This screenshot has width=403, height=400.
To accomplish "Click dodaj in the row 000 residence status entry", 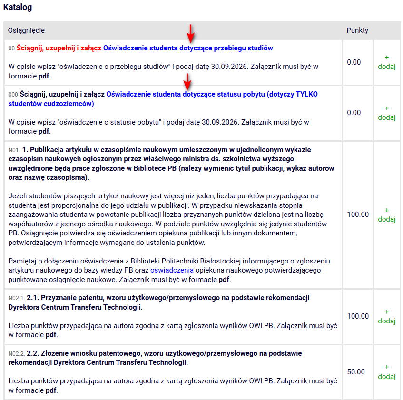I will [x=386, y=113].
